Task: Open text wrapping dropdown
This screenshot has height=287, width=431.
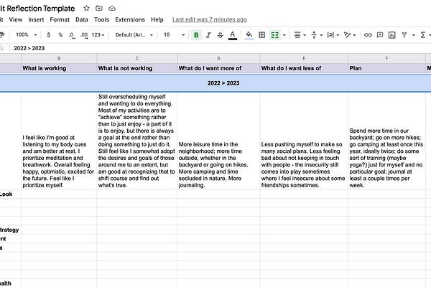Action: coord(333,35)
